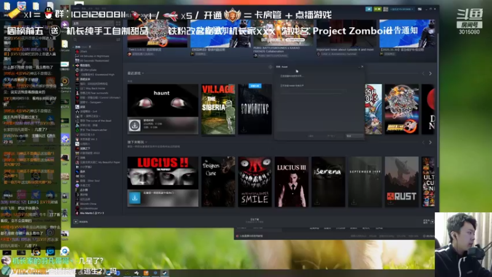The width and height of the screenshot is (492, 277).
Task: Click the Friends and Chat icon at the bottom right
Action: click(432, 222)
